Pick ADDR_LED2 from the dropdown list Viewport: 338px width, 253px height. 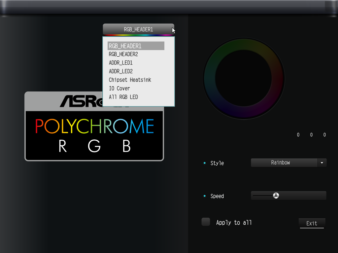coord(121,71)
